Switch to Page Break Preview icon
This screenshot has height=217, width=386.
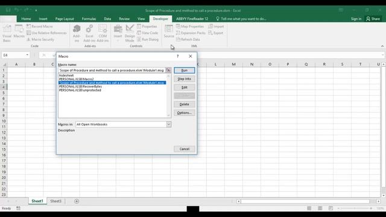[x=331, y=209]
